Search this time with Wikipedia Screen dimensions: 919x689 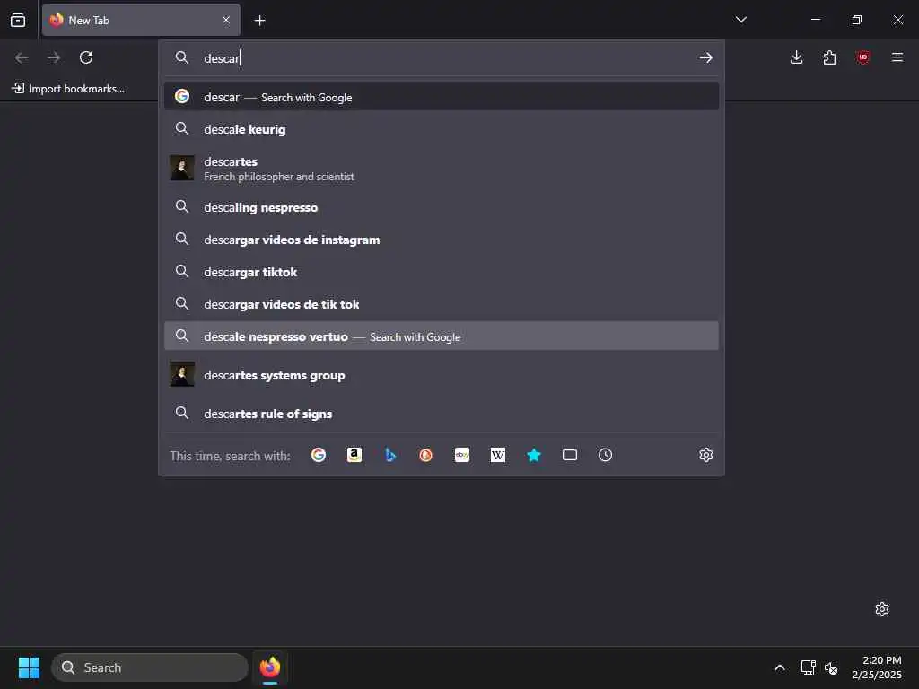pos(497,455)
